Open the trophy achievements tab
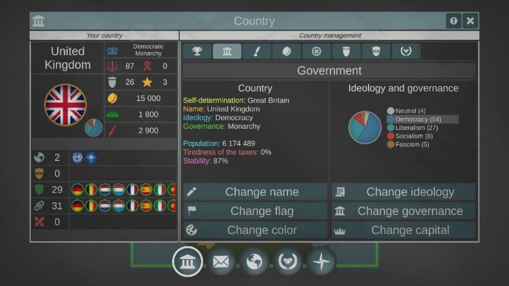The width and height of the screenshot is (509, 286). [197, 51]
